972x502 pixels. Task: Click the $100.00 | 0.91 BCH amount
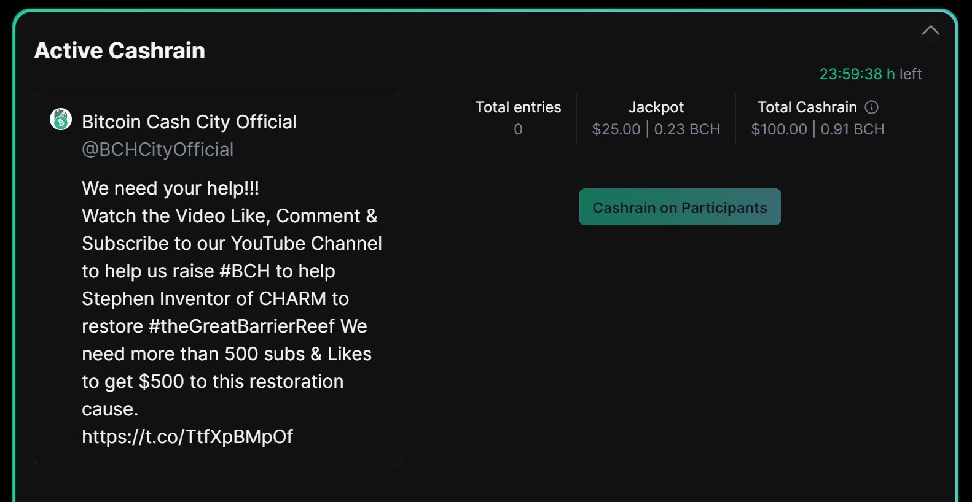click(817, 129)
